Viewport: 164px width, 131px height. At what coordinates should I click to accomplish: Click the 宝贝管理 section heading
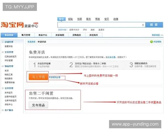point(9,88)
